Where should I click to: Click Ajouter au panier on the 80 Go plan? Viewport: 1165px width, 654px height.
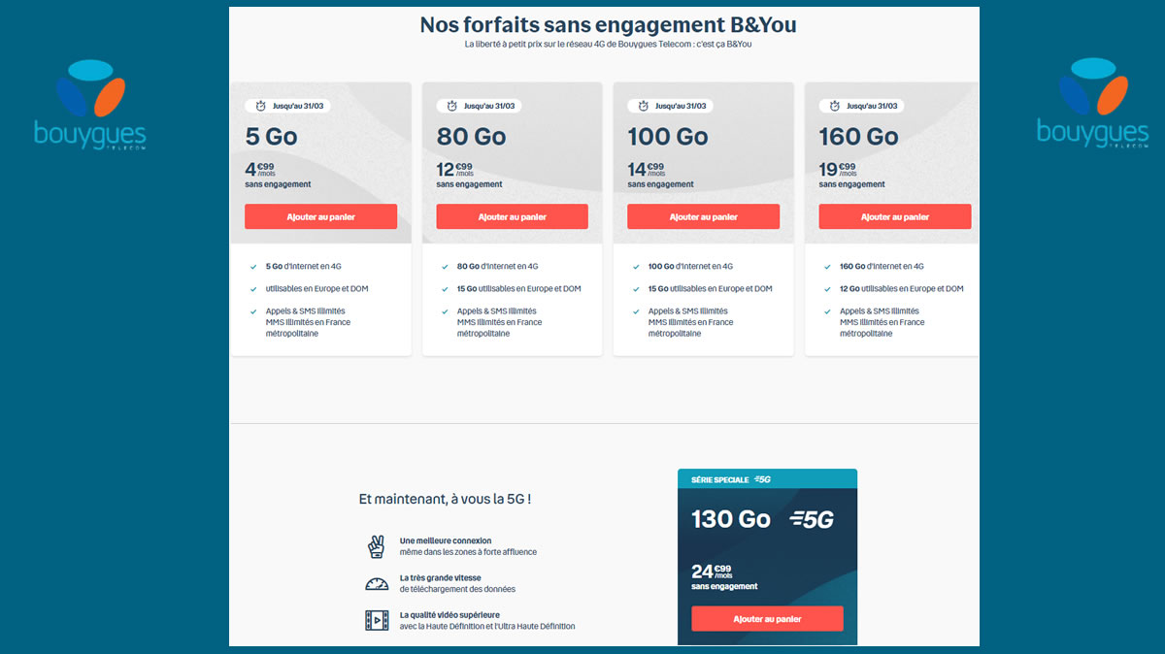(512, 216)
